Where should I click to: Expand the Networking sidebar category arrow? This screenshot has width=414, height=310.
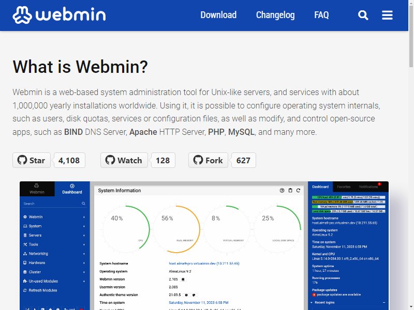[x=84, y=254]
